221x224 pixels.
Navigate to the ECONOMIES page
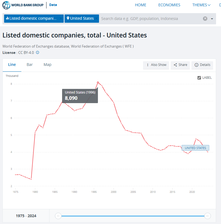pyautogui.click(x=169, y=5)
